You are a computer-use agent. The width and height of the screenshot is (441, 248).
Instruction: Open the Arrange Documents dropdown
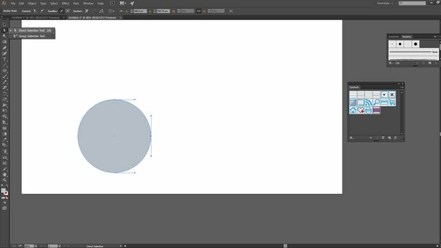coord(123,3)
